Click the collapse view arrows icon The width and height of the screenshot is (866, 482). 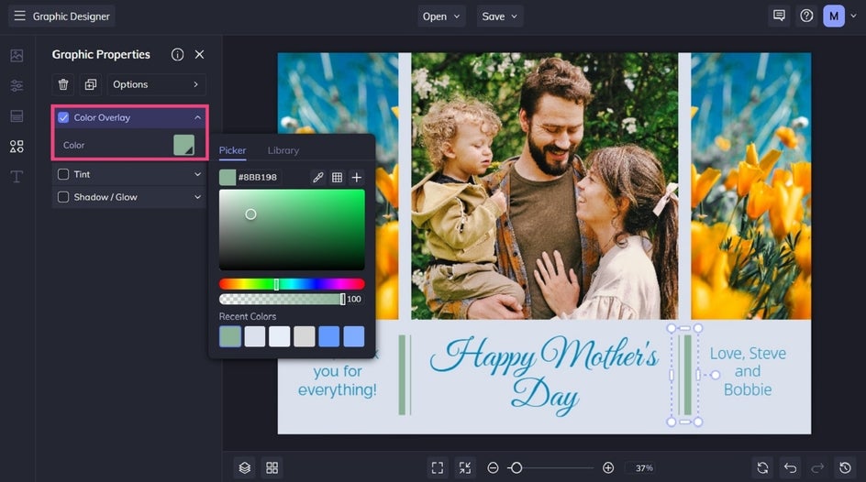point(465,467)
